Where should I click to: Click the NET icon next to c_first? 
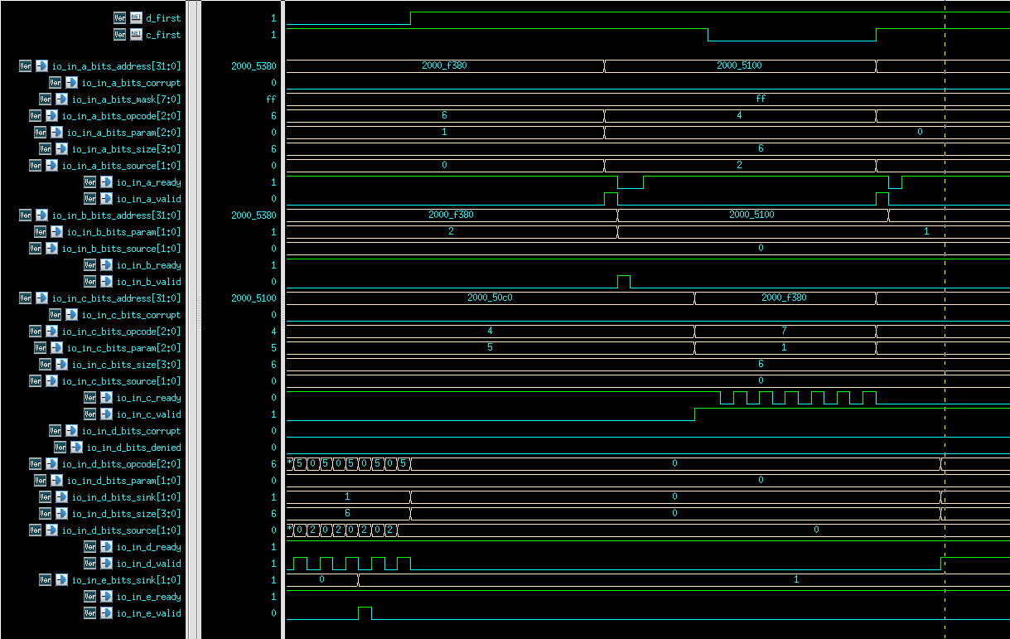point(134,34)
